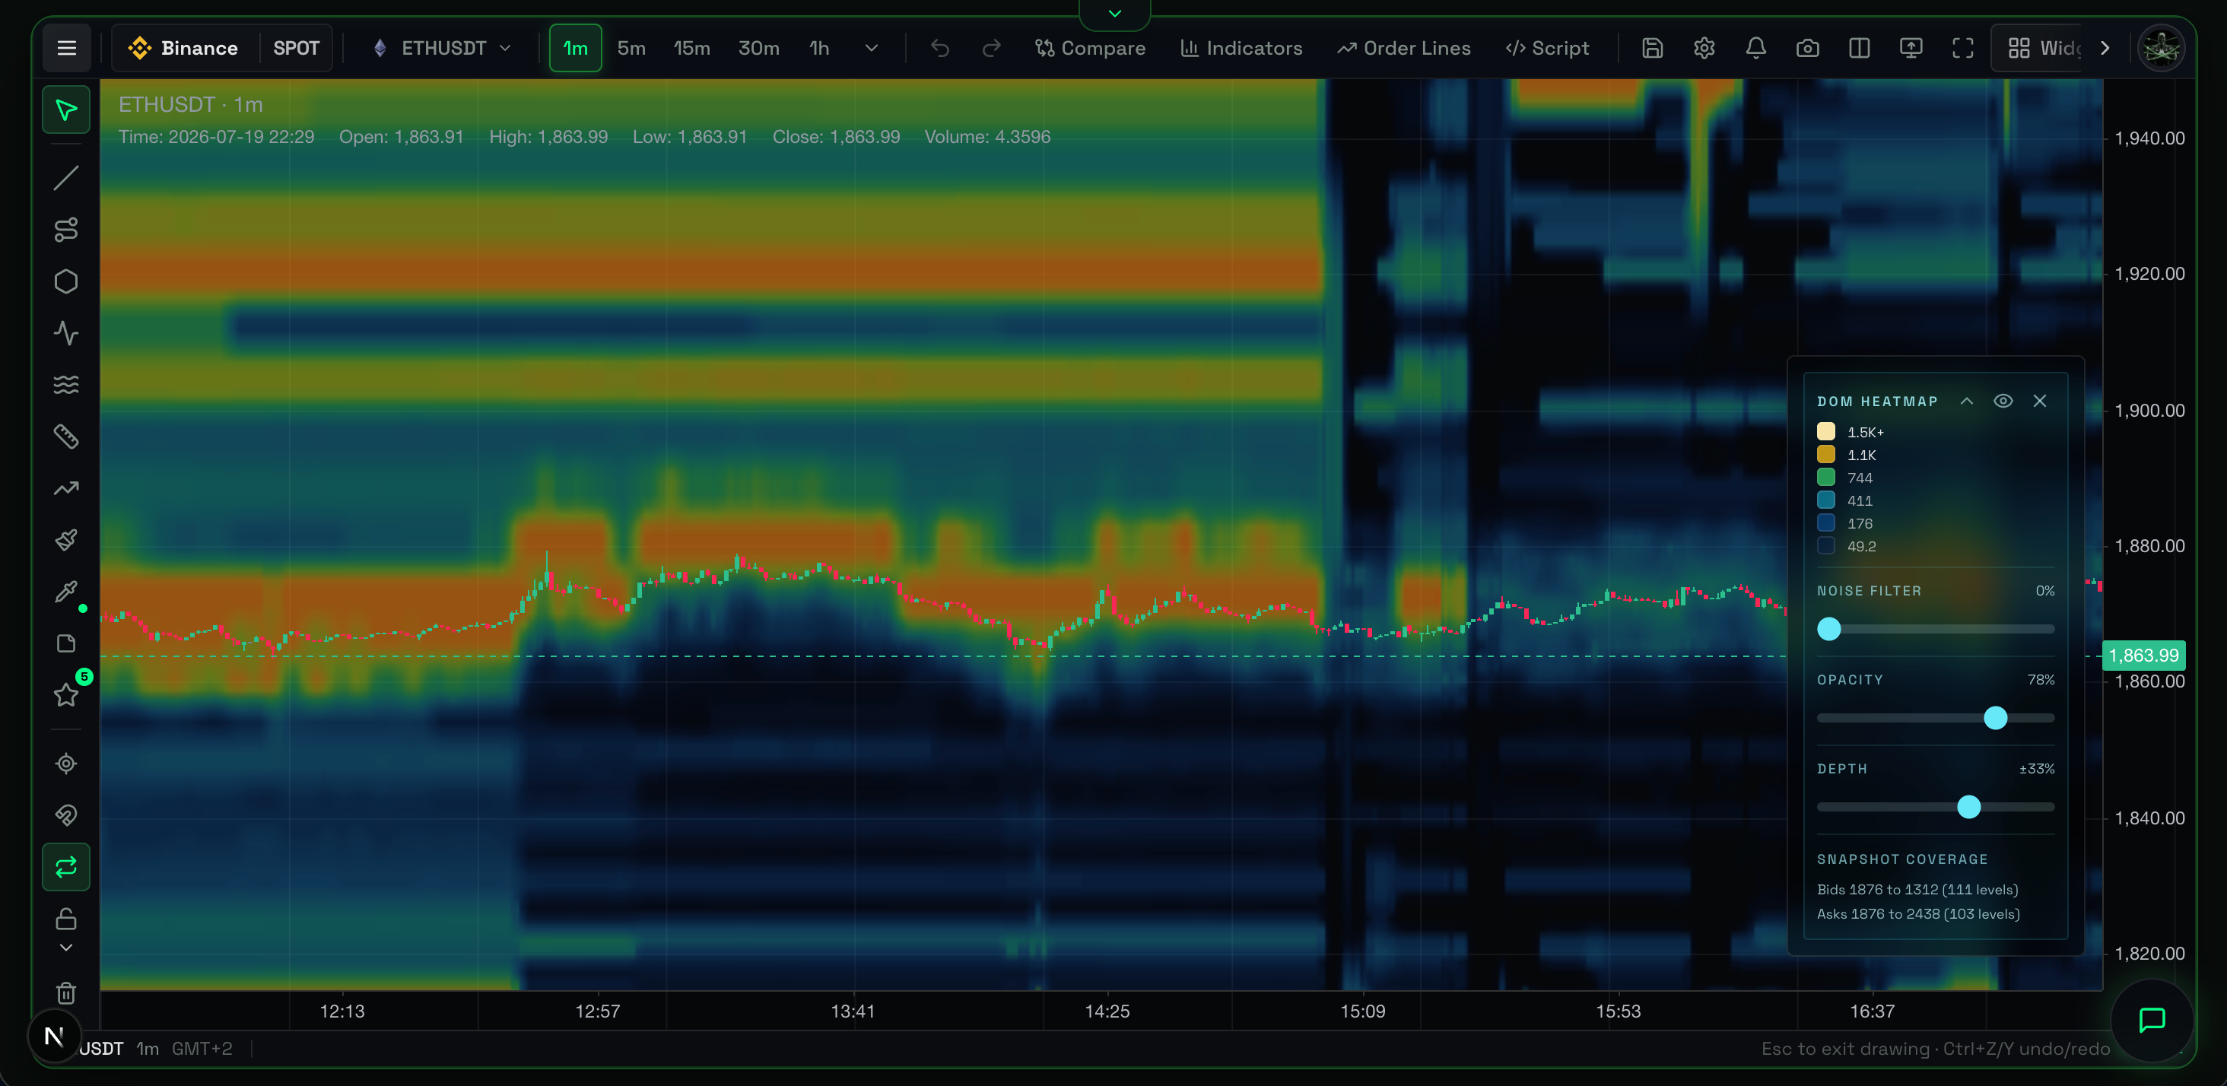Click the 1.5K+ legend color swatch
This screenshot has width=2227, height=1086.
(x=1826, y=431)
